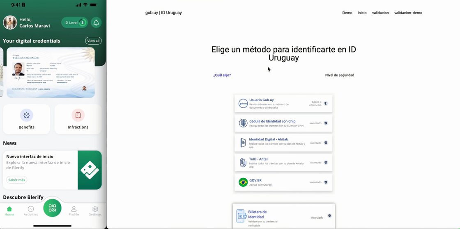This screenshot has height=229, width=460.
Task: Click the fingerprint Cédula chip icon
Action: click(243, 123)
